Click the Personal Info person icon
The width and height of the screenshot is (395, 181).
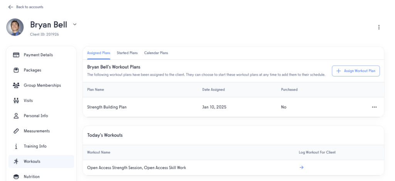(16, 116)
